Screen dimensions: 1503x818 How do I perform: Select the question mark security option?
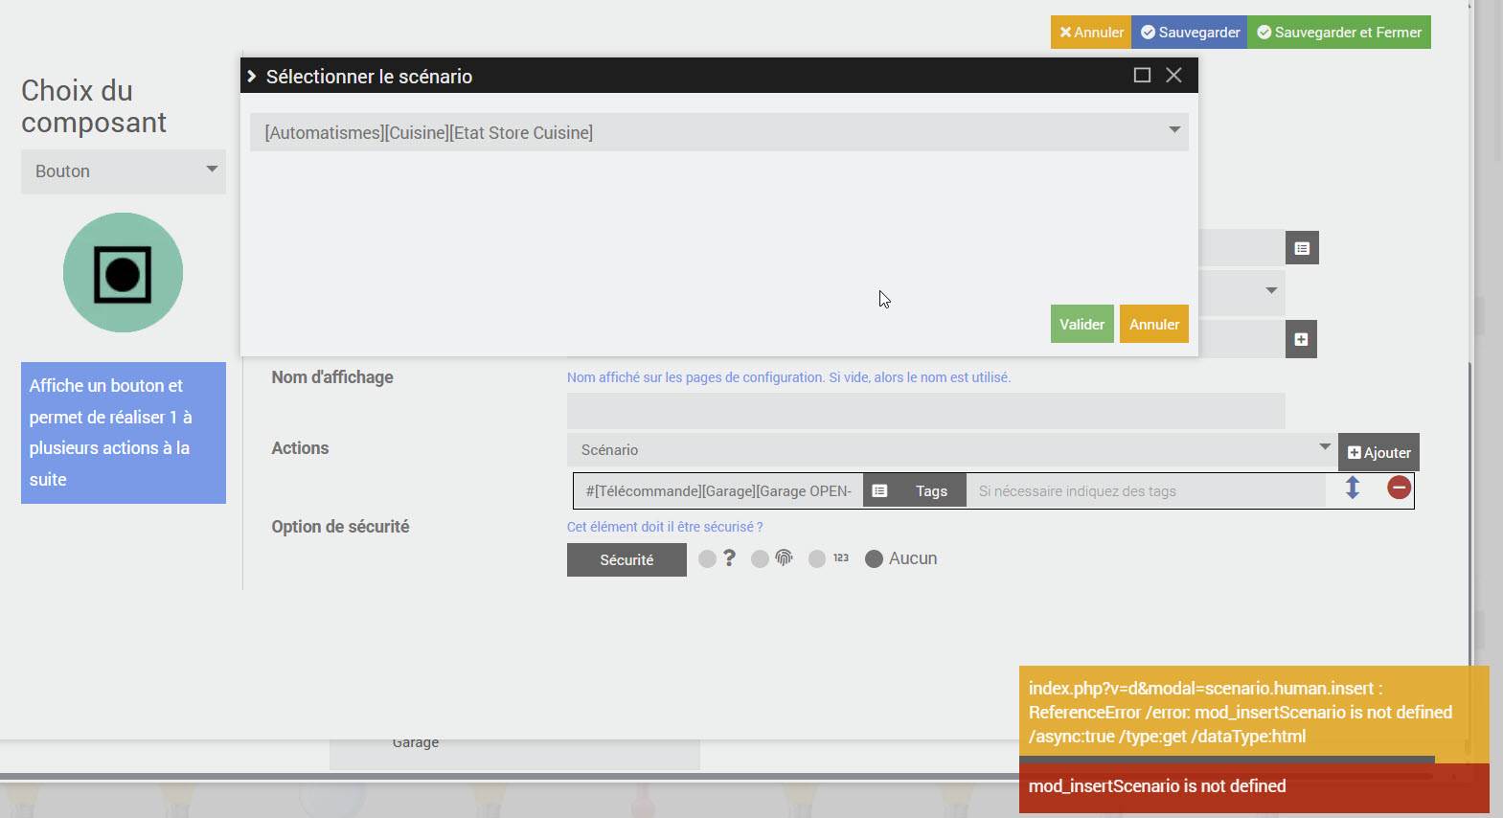(707, 558)
